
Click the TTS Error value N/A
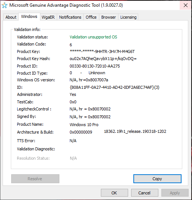pyautogui.click(x=73, y=141)
